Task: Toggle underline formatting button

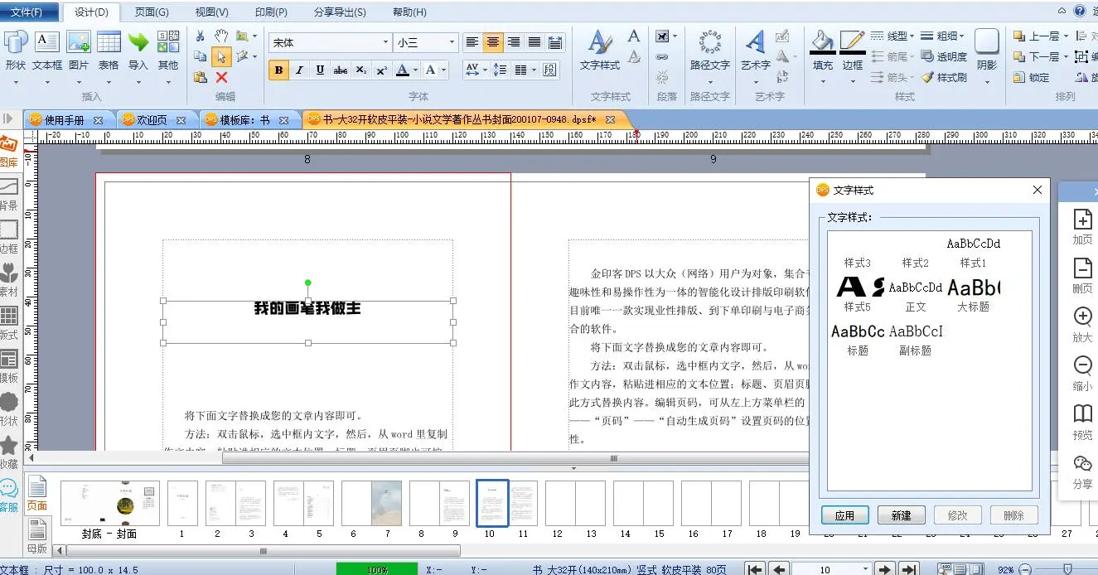Action: click(320, 70)
